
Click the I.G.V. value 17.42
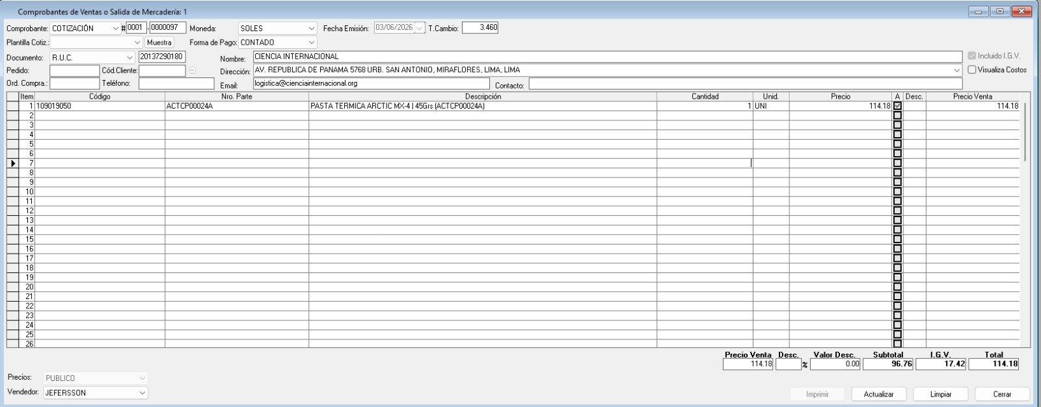[x=941, y=365]
